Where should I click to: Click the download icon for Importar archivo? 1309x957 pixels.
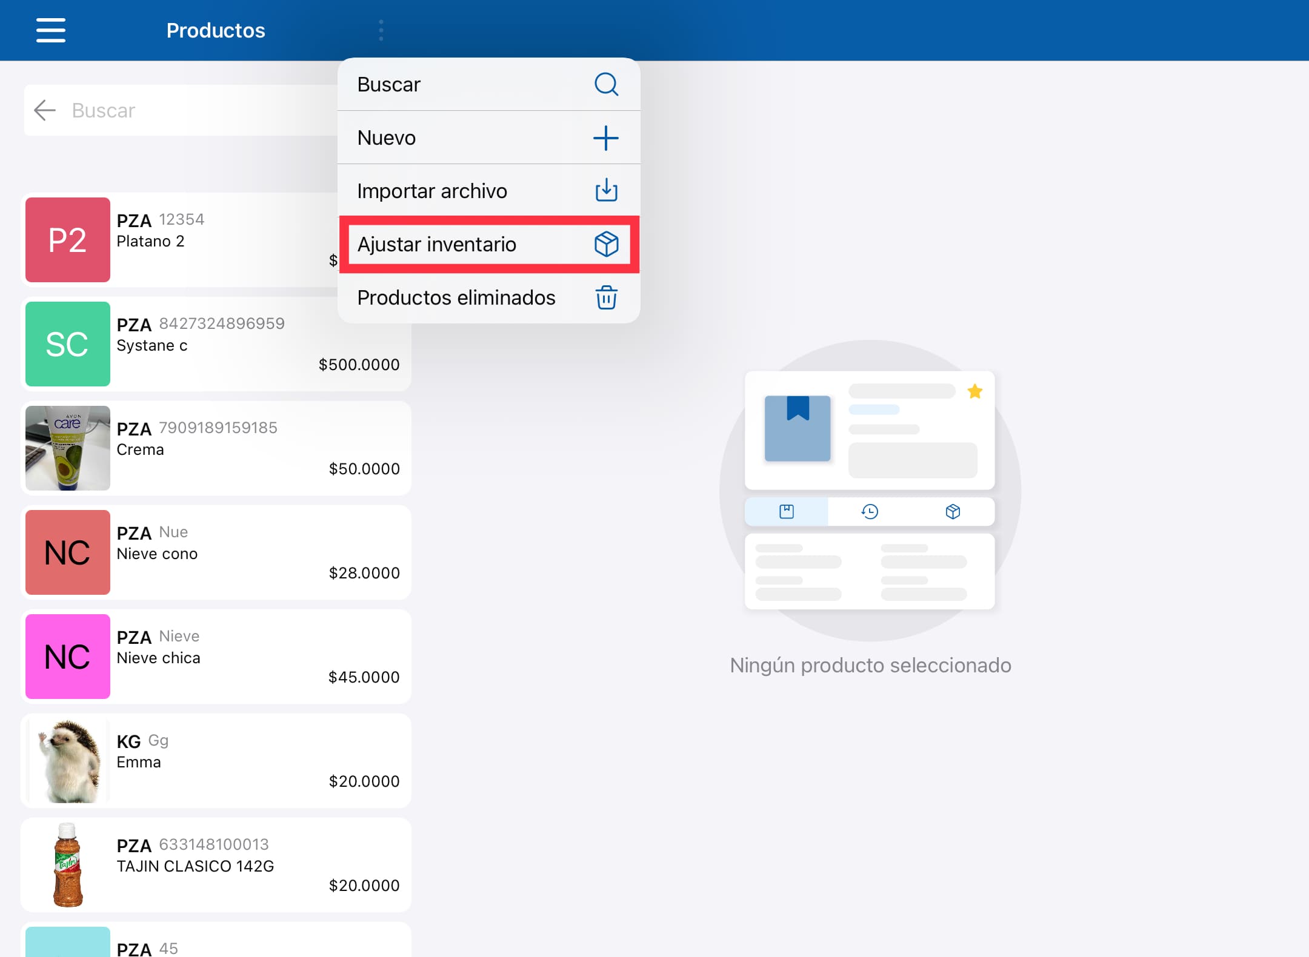tap(606, 190)
